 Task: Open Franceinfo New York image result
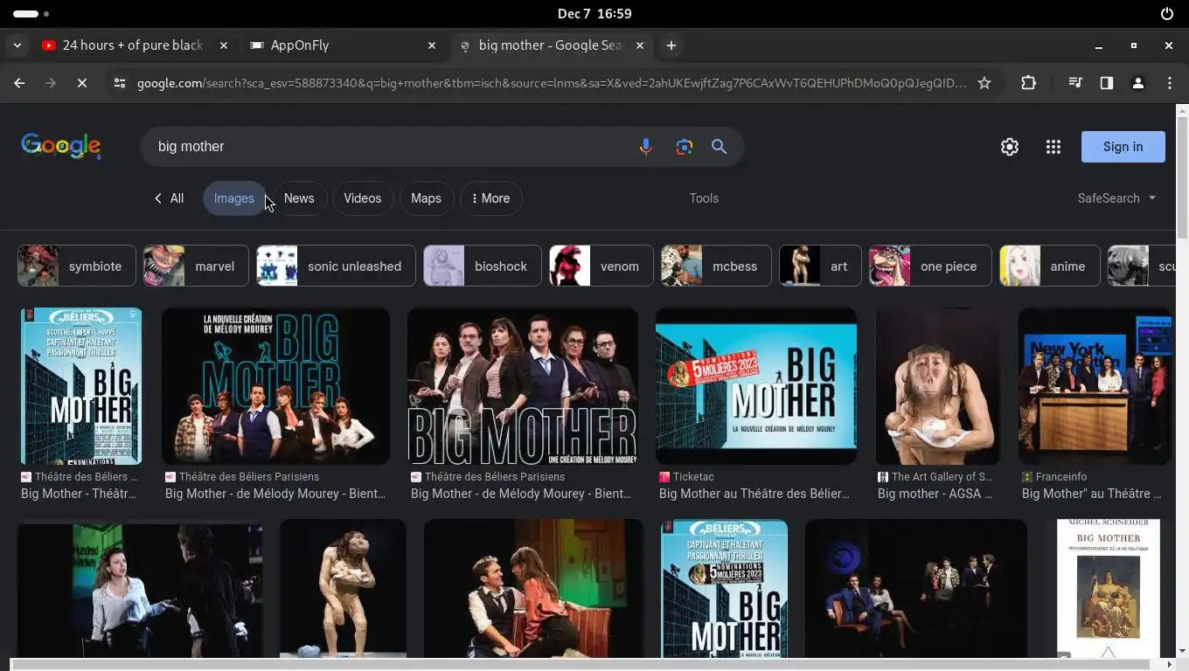(1095, 385)
